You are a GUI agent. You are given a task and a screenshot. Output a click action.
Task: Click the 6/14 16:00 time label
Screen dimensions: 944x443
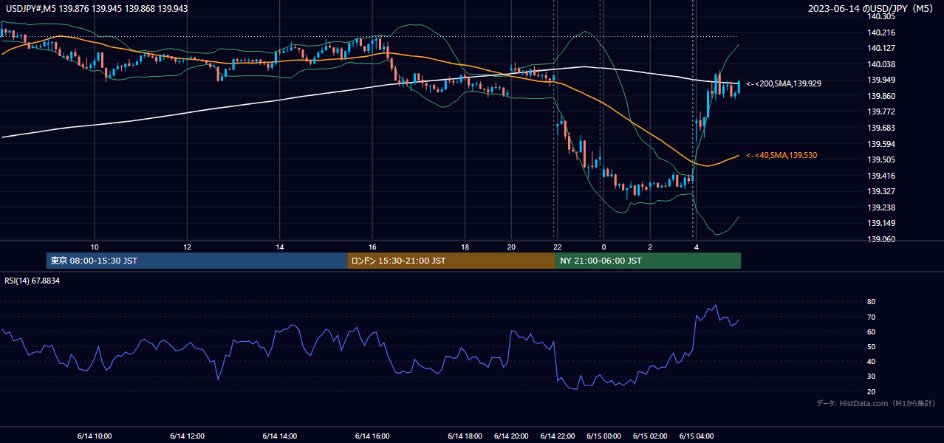point(372,436)
